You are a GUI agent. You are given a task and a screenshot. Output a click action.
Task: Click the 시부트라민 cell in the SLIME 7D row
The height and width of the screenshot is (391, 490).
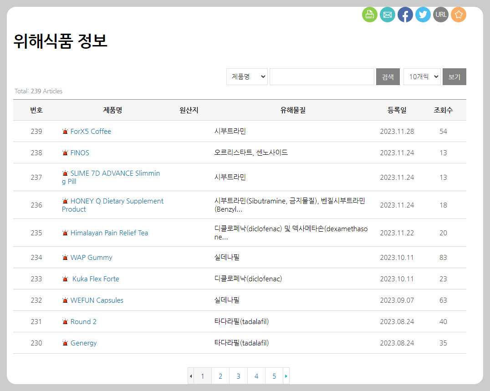point(230,178)
